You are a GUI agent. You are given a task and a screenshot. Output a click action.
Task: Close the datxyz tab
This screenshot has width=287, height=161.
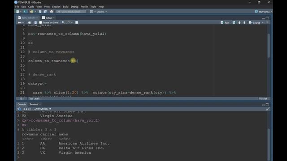pyautogui.click(x=54, y=18)
